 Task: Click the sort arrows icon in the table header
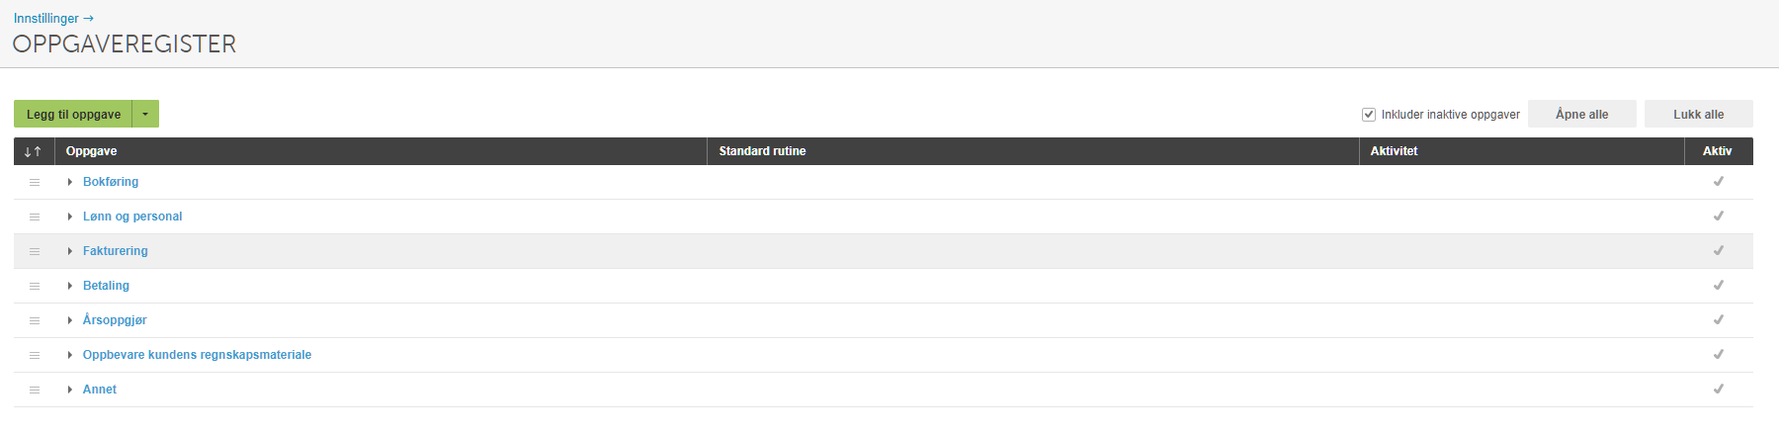pyautogui.click(x=33, y=151)
